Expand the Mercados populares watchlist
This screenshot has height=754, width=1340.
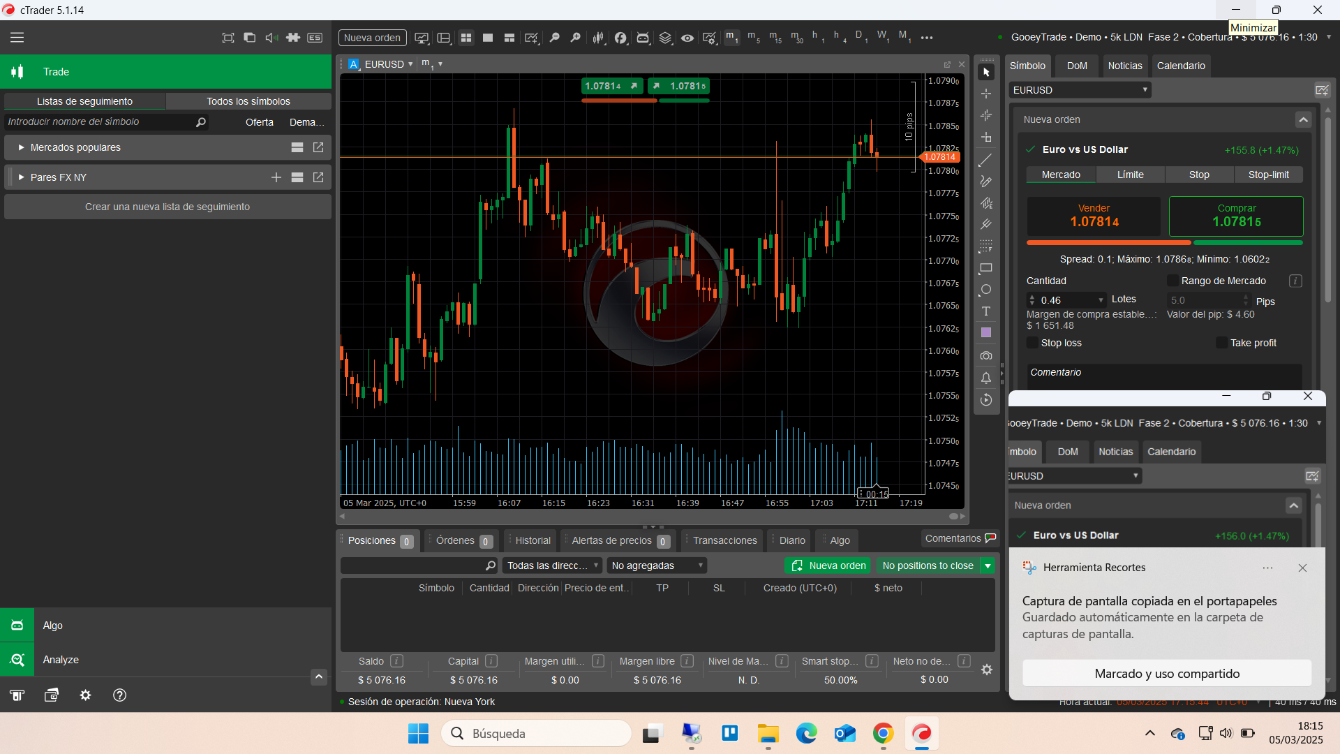click(x=21, y=147)
